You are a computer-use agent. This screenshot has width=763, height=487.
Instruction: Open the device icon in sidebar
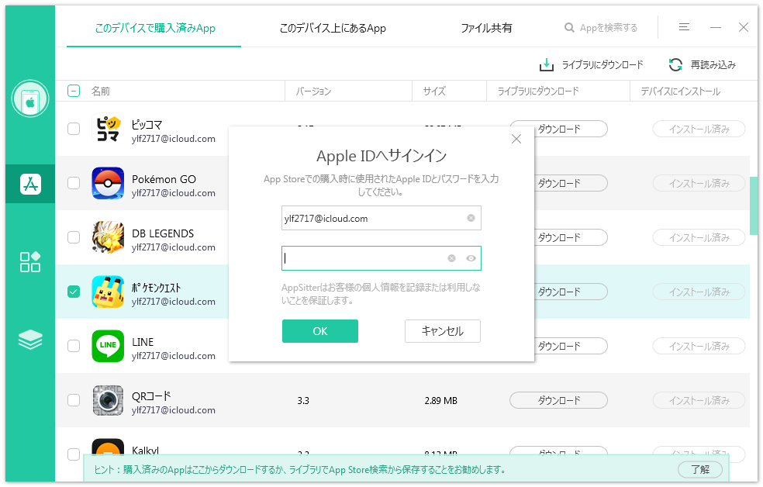click(x=30, y=98)
